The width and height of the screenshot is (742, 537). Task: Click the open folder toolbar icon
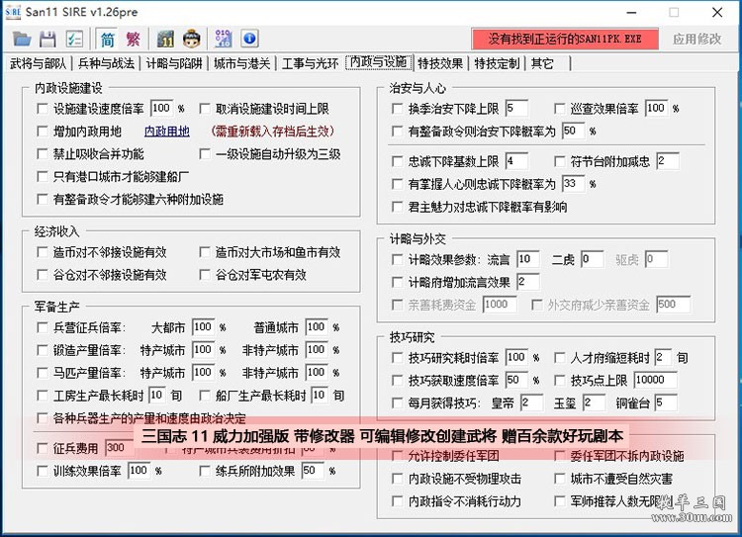[x=22, y=39]
